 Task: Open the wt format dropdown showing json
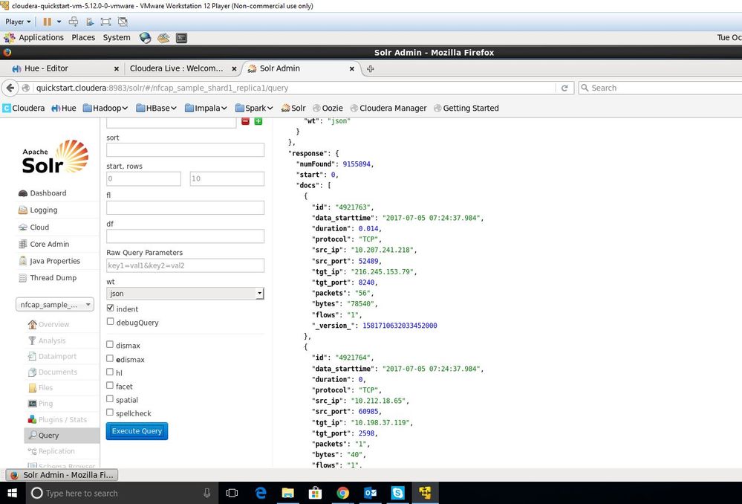point(185,294)
